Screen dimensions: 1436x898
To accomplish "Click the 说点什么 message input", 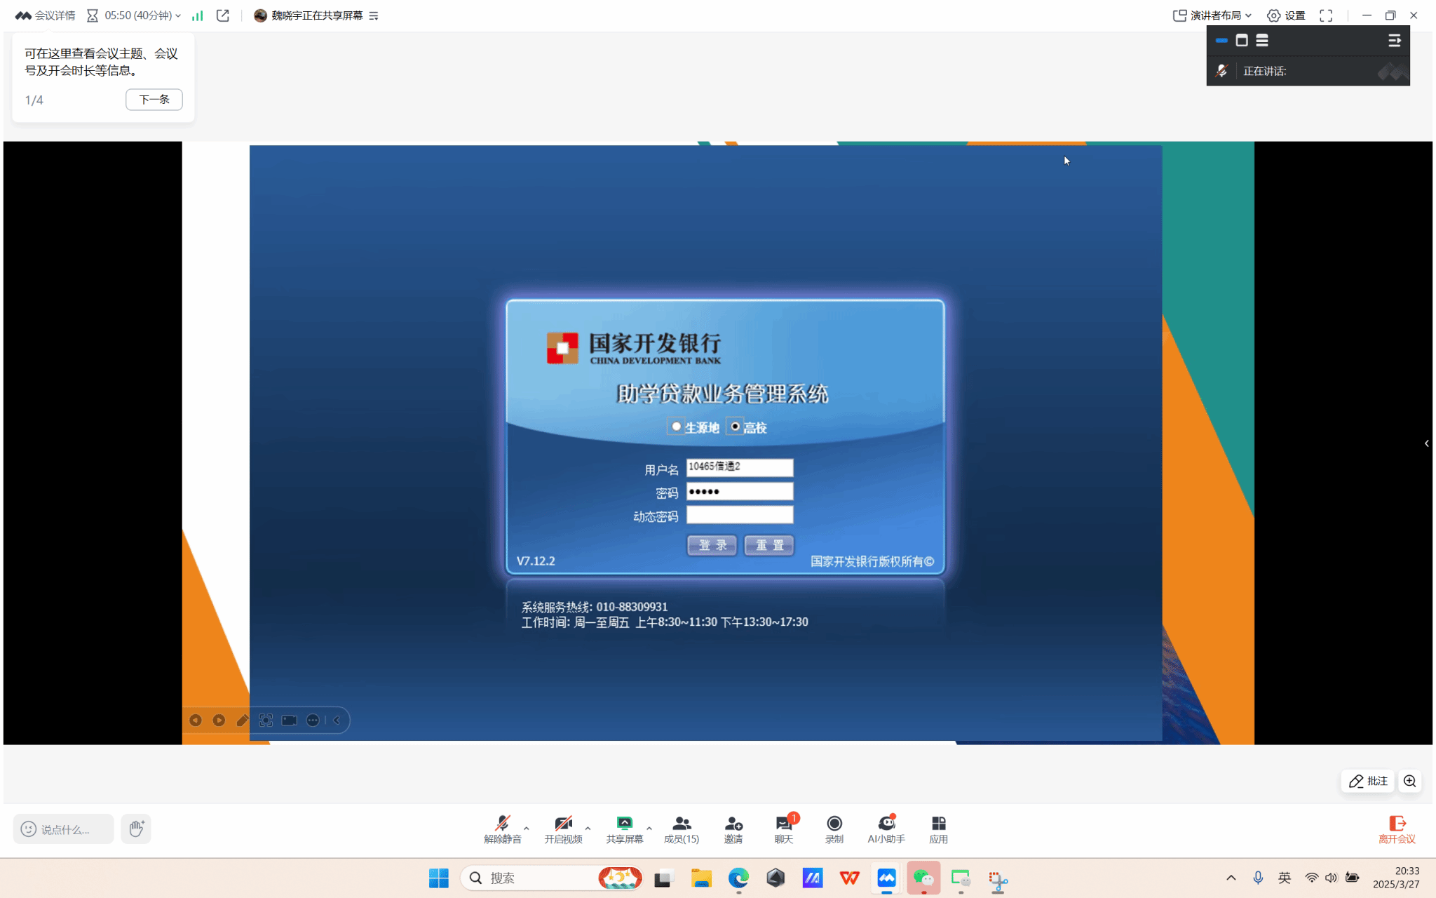I will (x=64, y=829).
